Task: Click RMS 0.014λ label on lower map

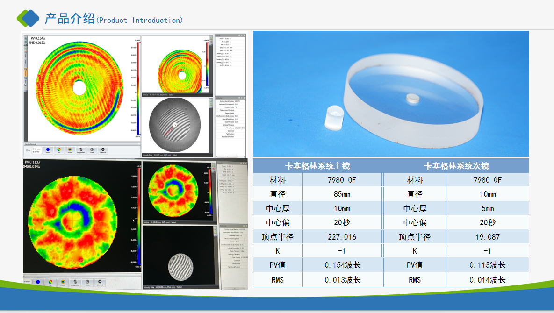Action: click(x=31, y=166)
